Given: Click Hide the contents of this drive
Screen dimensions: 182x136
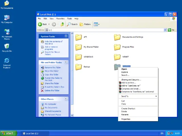Looking at the screenshot, I should point(53,42).
